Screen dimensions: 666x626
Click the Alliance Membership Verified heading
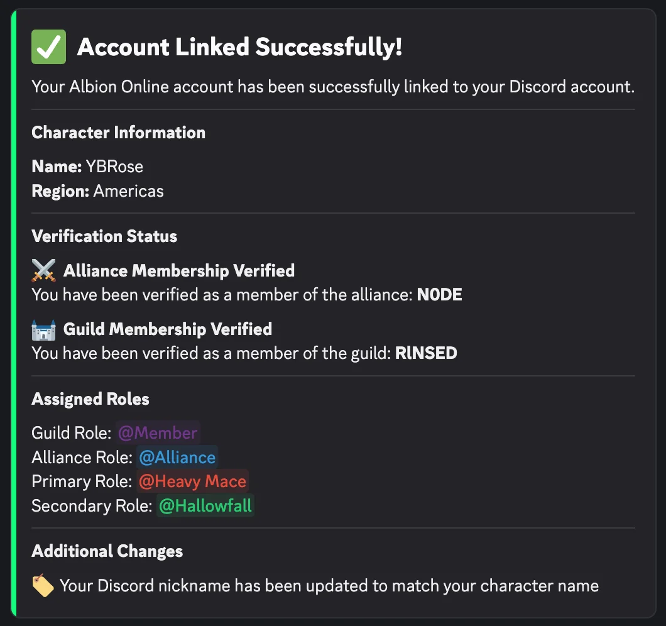point(178,270)
